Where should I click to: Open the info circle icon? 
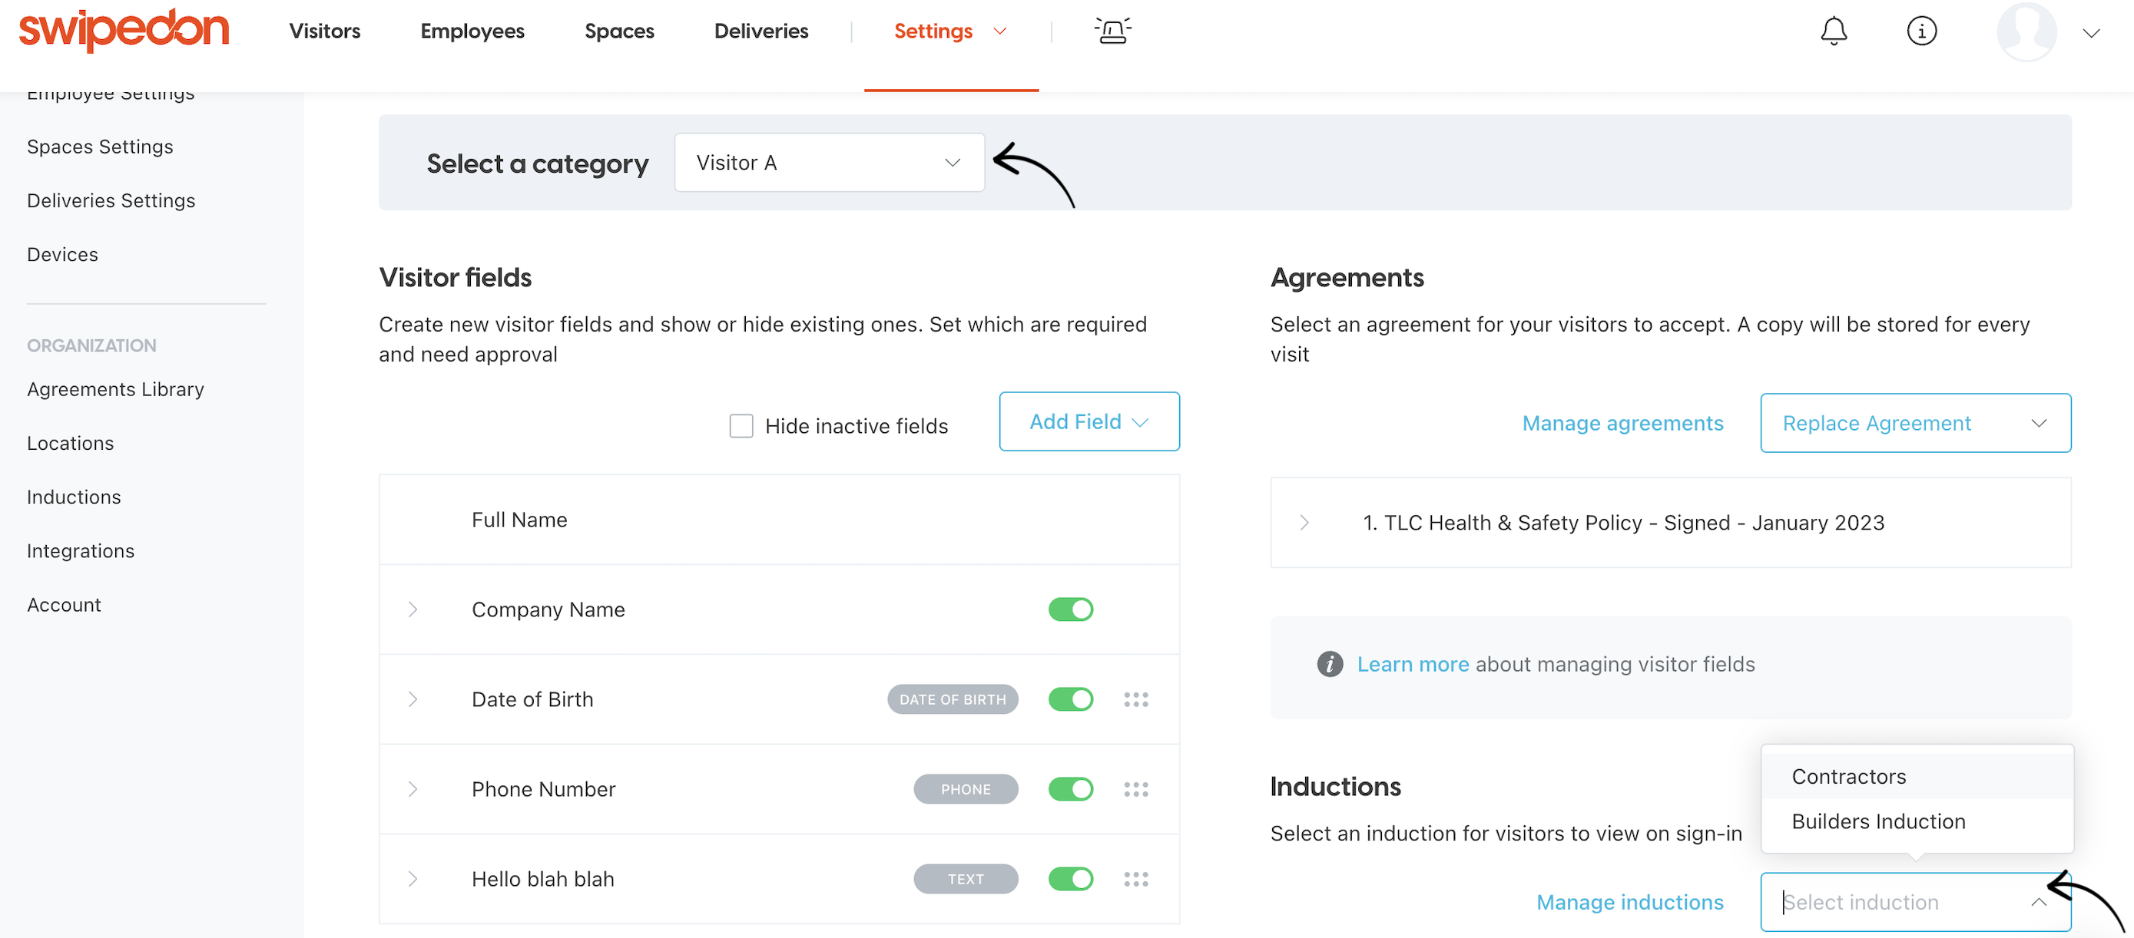coord(1921,31)
